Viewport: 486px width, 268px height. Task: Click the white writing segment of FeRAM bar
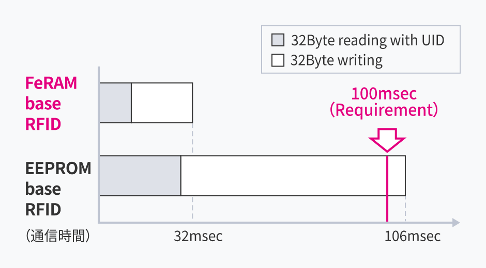(x=162, y=103)
